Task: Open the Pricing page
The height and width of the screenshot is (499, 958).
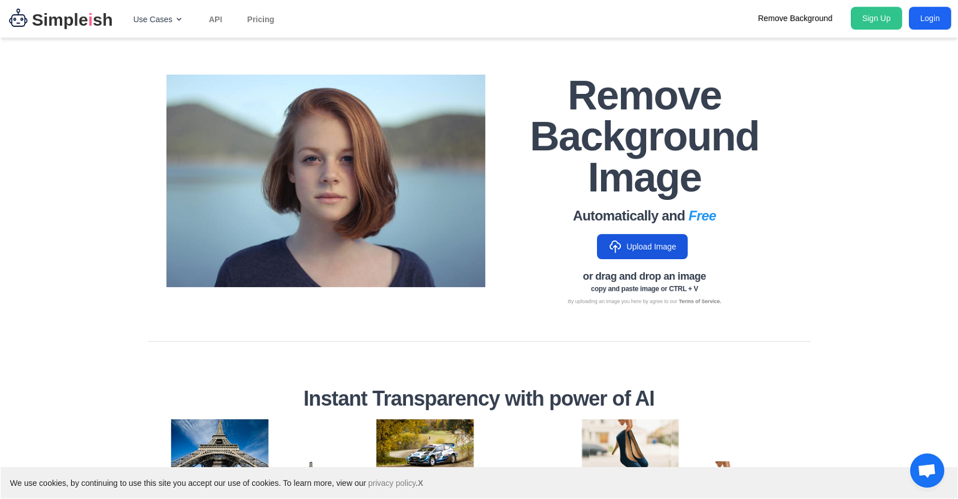Action: [x=260, y=19]
